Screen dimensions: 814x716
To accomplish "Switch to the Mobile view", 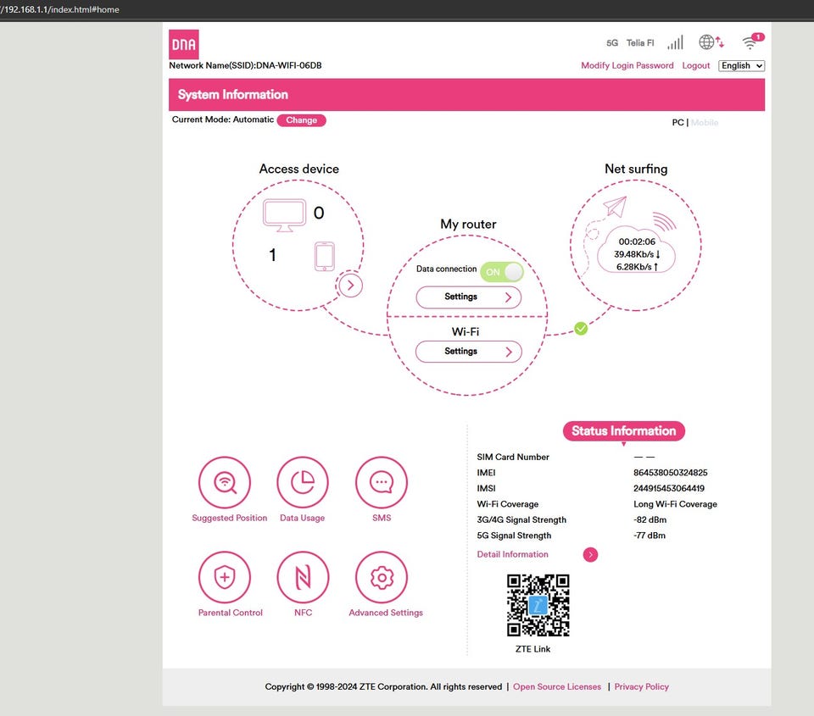I will pos(705,123).
